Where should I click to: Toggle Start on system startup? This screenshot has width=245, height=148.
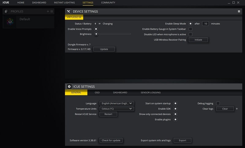175,103
